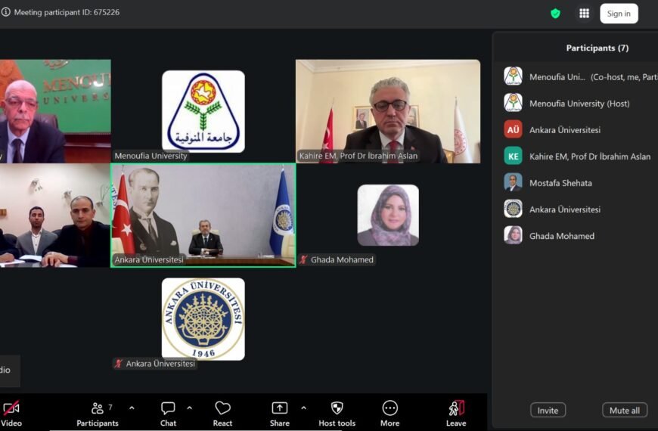Image resolution: width=658 pixels, height=431 pixels.
Task: Select the Ghada Mohamed profile photo tile
Action: 388,215
